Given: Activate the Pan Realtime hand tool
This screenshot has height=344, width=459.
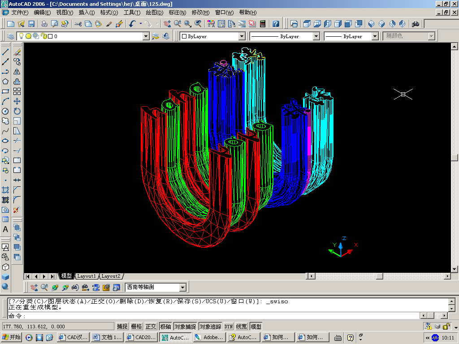Looking at the screenshot, I should (167, 24).
